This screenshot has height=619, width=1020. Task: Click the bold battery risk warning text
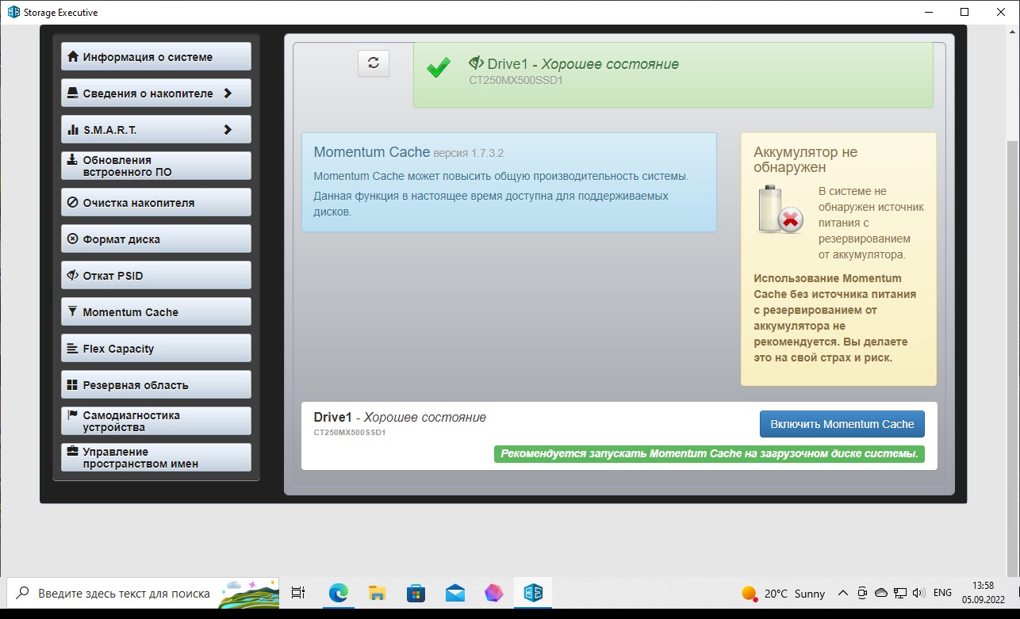834,318
